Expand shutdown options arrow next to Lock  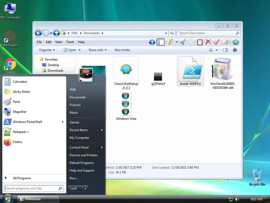pos(85,188)
